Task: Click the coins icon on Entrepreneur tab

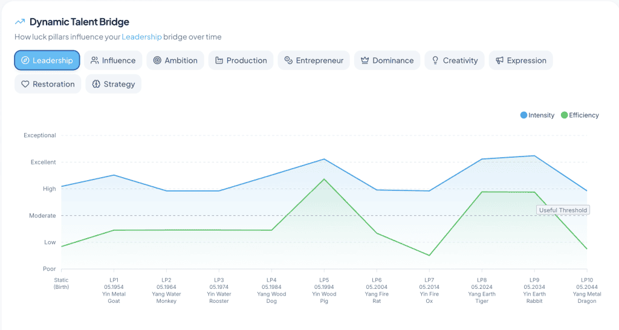Action: point(288,60)
